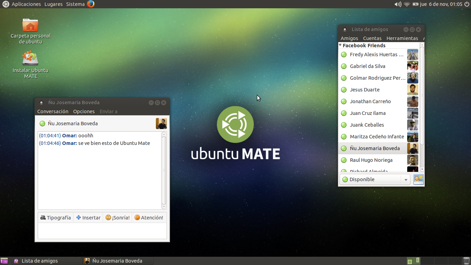Click Fredy Alexis Huertas avatar thumbnail
Viewport: 471px width, 265px height.
(x=413, y=55)
